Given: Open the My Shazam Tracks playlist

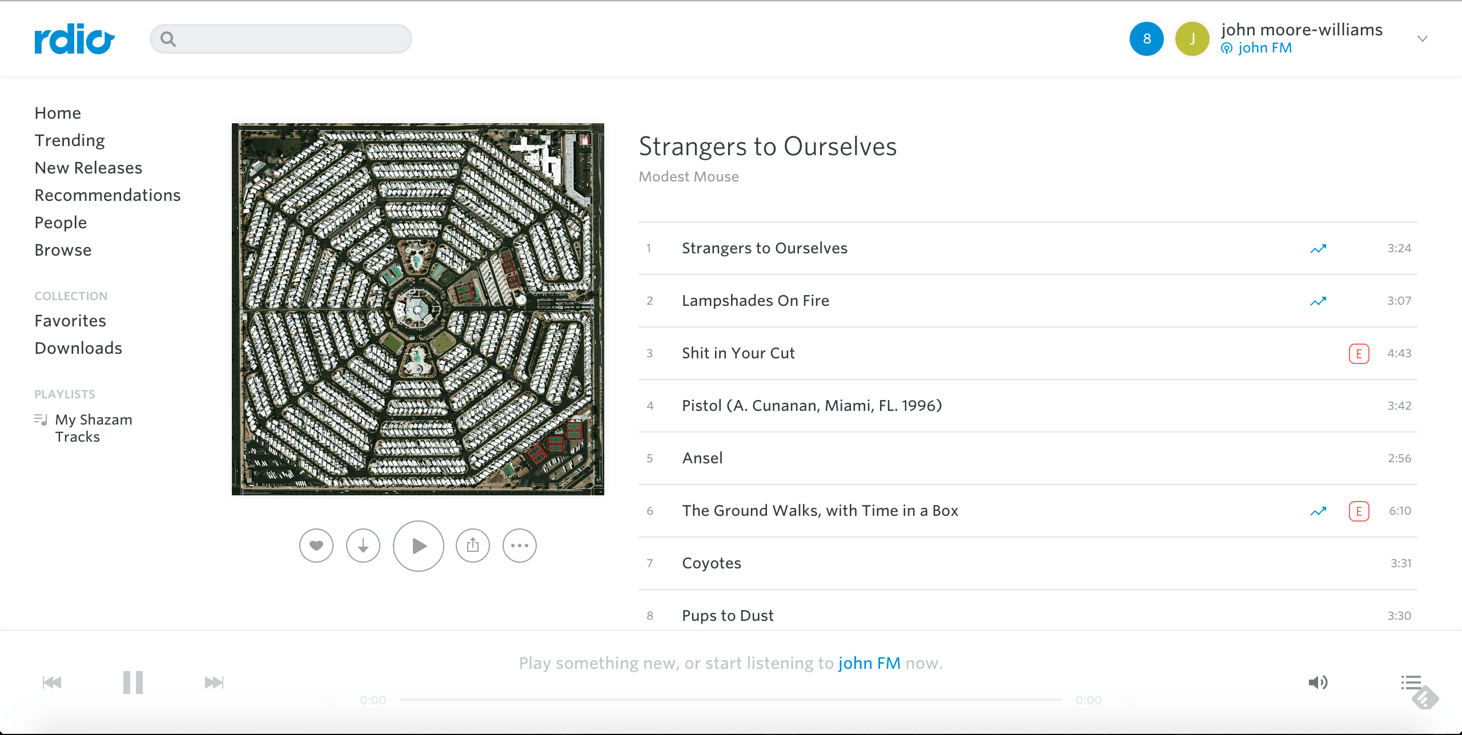Looking at the screenshot, I should click(x=94, y=429).
